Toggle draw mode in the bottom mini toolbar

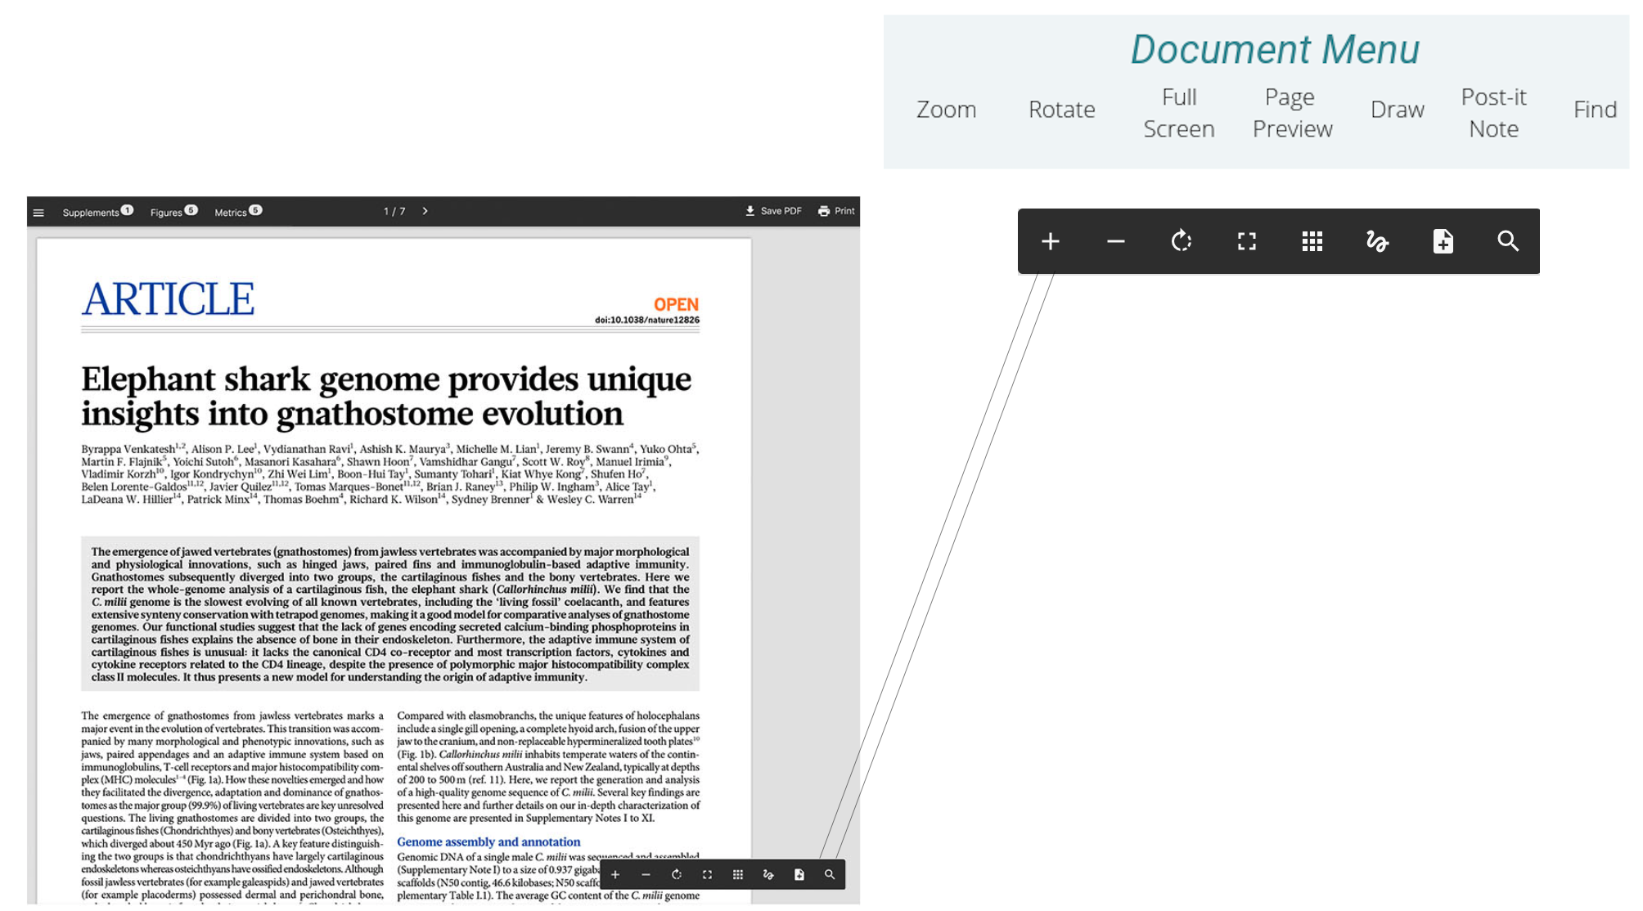pyautogui.click(x=768, y=874)
